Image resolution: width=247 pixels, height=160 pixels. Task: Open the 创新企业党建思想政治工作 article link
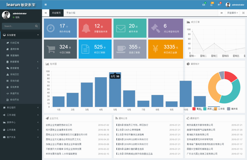59,125
